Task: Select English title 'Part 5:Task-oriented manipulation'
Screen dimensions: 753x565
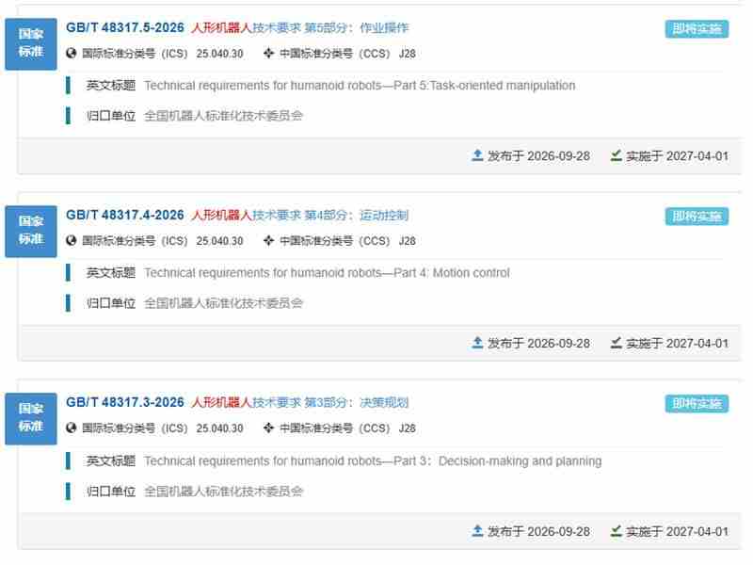Action: 485,86
